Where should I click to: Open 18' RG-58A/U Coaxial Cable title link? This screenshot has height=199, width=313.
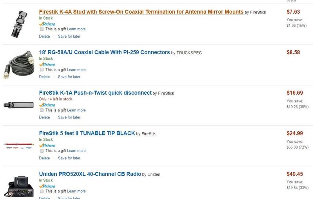[105, 53]
